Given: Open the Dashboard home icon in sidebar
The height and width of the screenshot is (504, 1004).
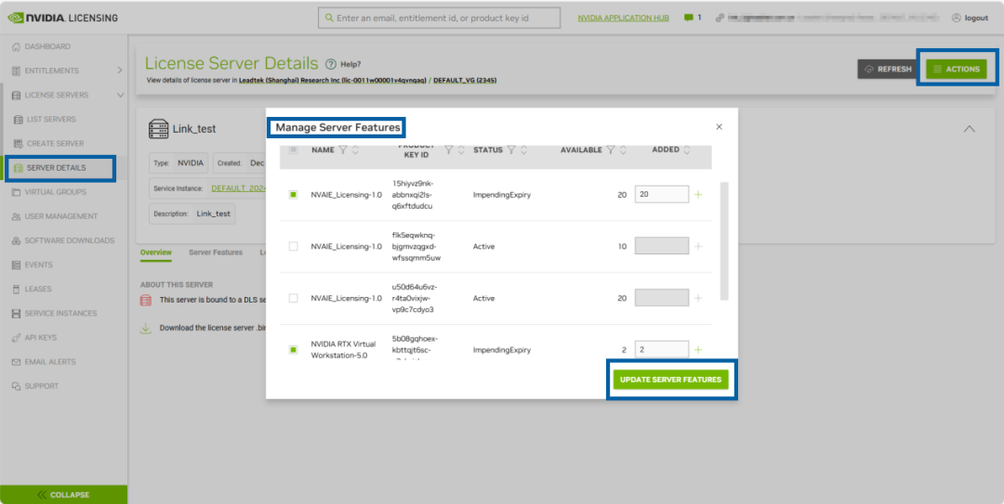Looking at the screenshot, I should [x=18, y=46].
